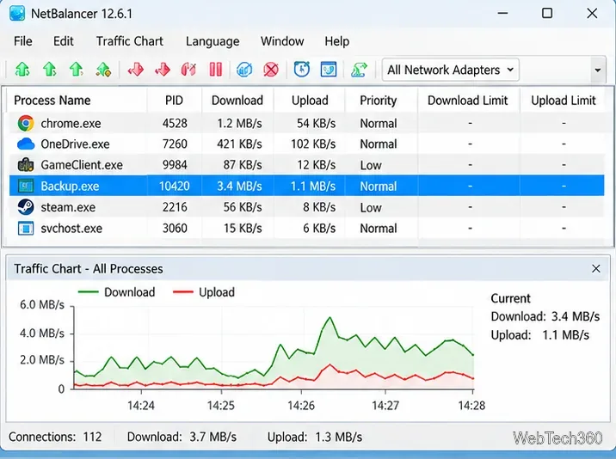Click the green curved export arrow toolbar icon
The width and height of the screenshot is (616, 459).
[x=359, y=70]
